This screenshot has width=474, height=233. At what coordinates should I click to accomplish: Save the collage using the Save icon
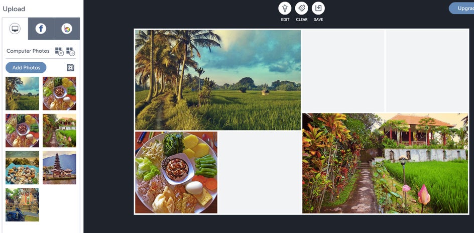pyautogui.click(x=318, y=9)
